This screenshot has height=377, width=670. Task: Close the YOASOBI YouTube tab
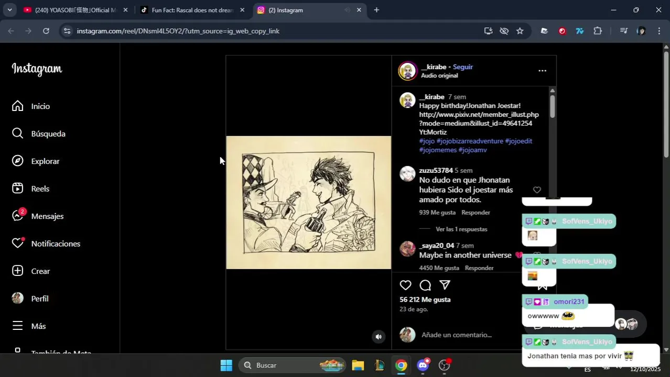pyautogui.click(x=125, y=10)
